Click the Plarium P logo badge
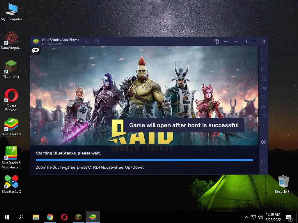 click(x=35, y=50)
